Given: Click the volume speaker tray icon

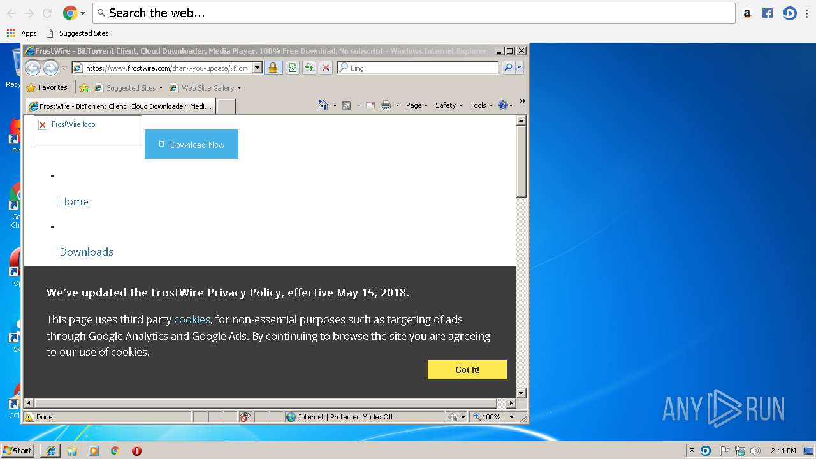Looking at the screenshot, I should [x=755, y=451].
